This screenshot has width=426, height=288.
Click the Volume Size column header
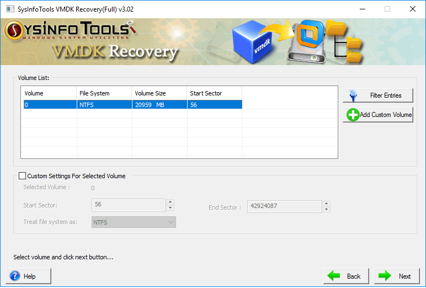pyautogui.click(x=159, y=93)
